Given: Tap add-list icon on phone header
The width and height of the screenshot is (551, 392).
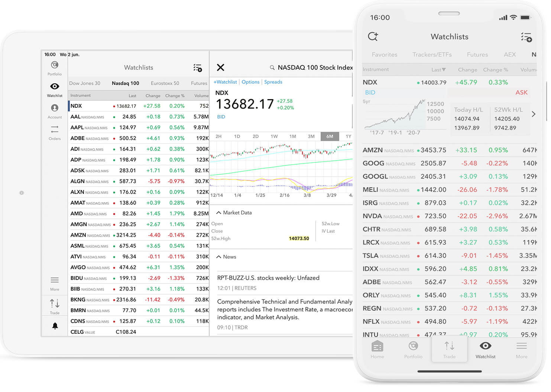Looking at the screenshot, I should tap(526, 37).
